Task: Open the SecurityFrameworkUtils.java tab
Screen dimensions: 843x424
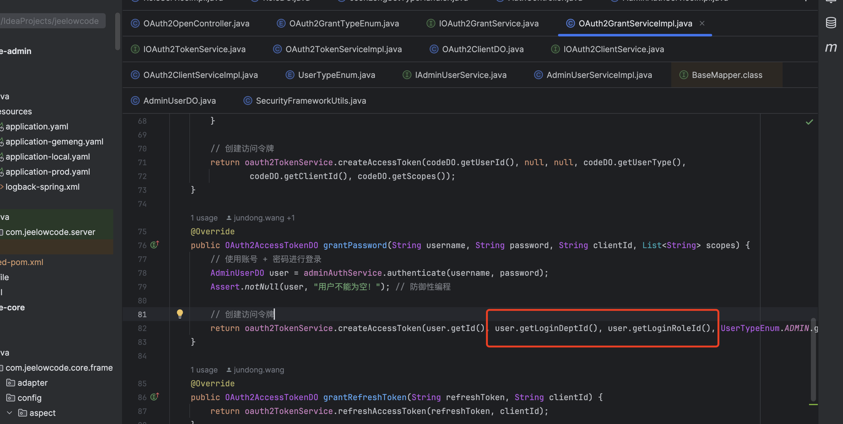Action: 310,101
